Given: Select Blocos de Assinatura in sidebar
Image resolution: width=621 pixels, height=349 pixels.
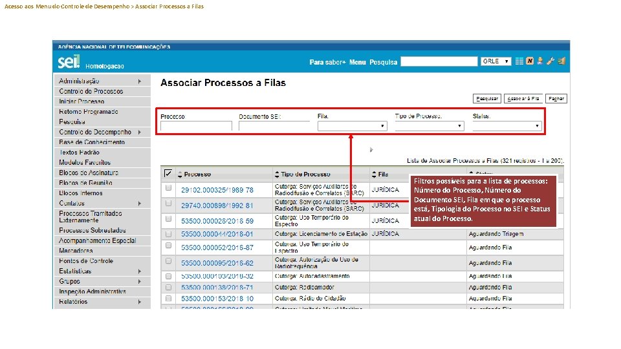Looking at the screenshot, I should [x=102, y=173].
